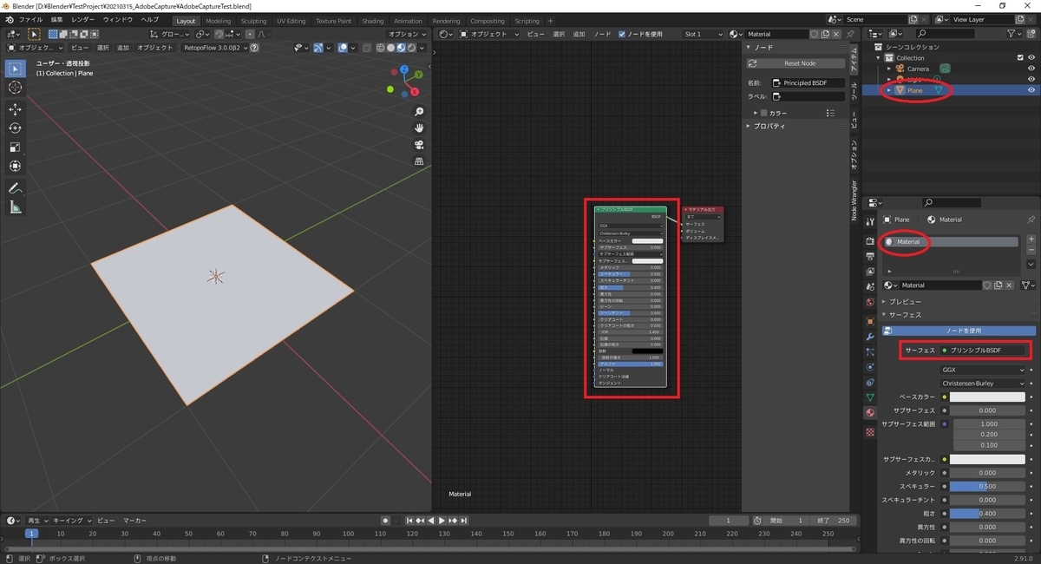1041x564 pixels.
Task: Open the Object Data (green triangle) tab
Action: click(x=870, y=397)
